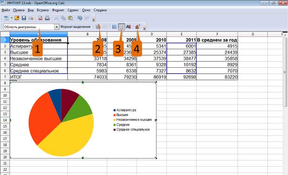Click the Cut scissors icon
The height and width of the screenshot is (175, 288).
pos(56,18)
